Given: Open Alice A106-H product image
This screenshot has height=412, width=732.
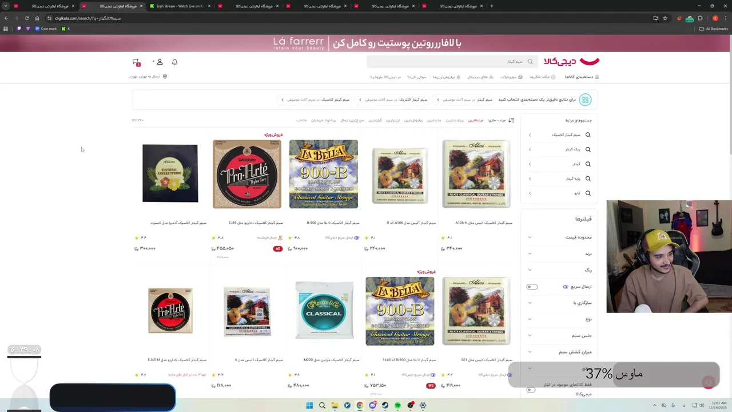Looking at the screenshot, I should click(x=476, y=174).
